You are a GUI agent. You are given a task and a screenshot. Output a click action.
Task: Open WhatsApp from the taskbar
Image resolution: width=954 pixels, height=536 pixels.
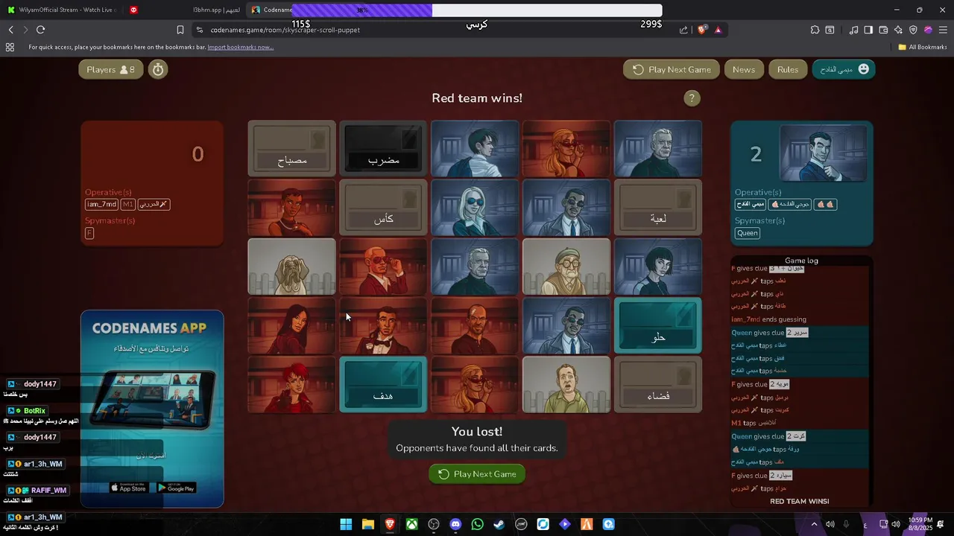point(477,524)
